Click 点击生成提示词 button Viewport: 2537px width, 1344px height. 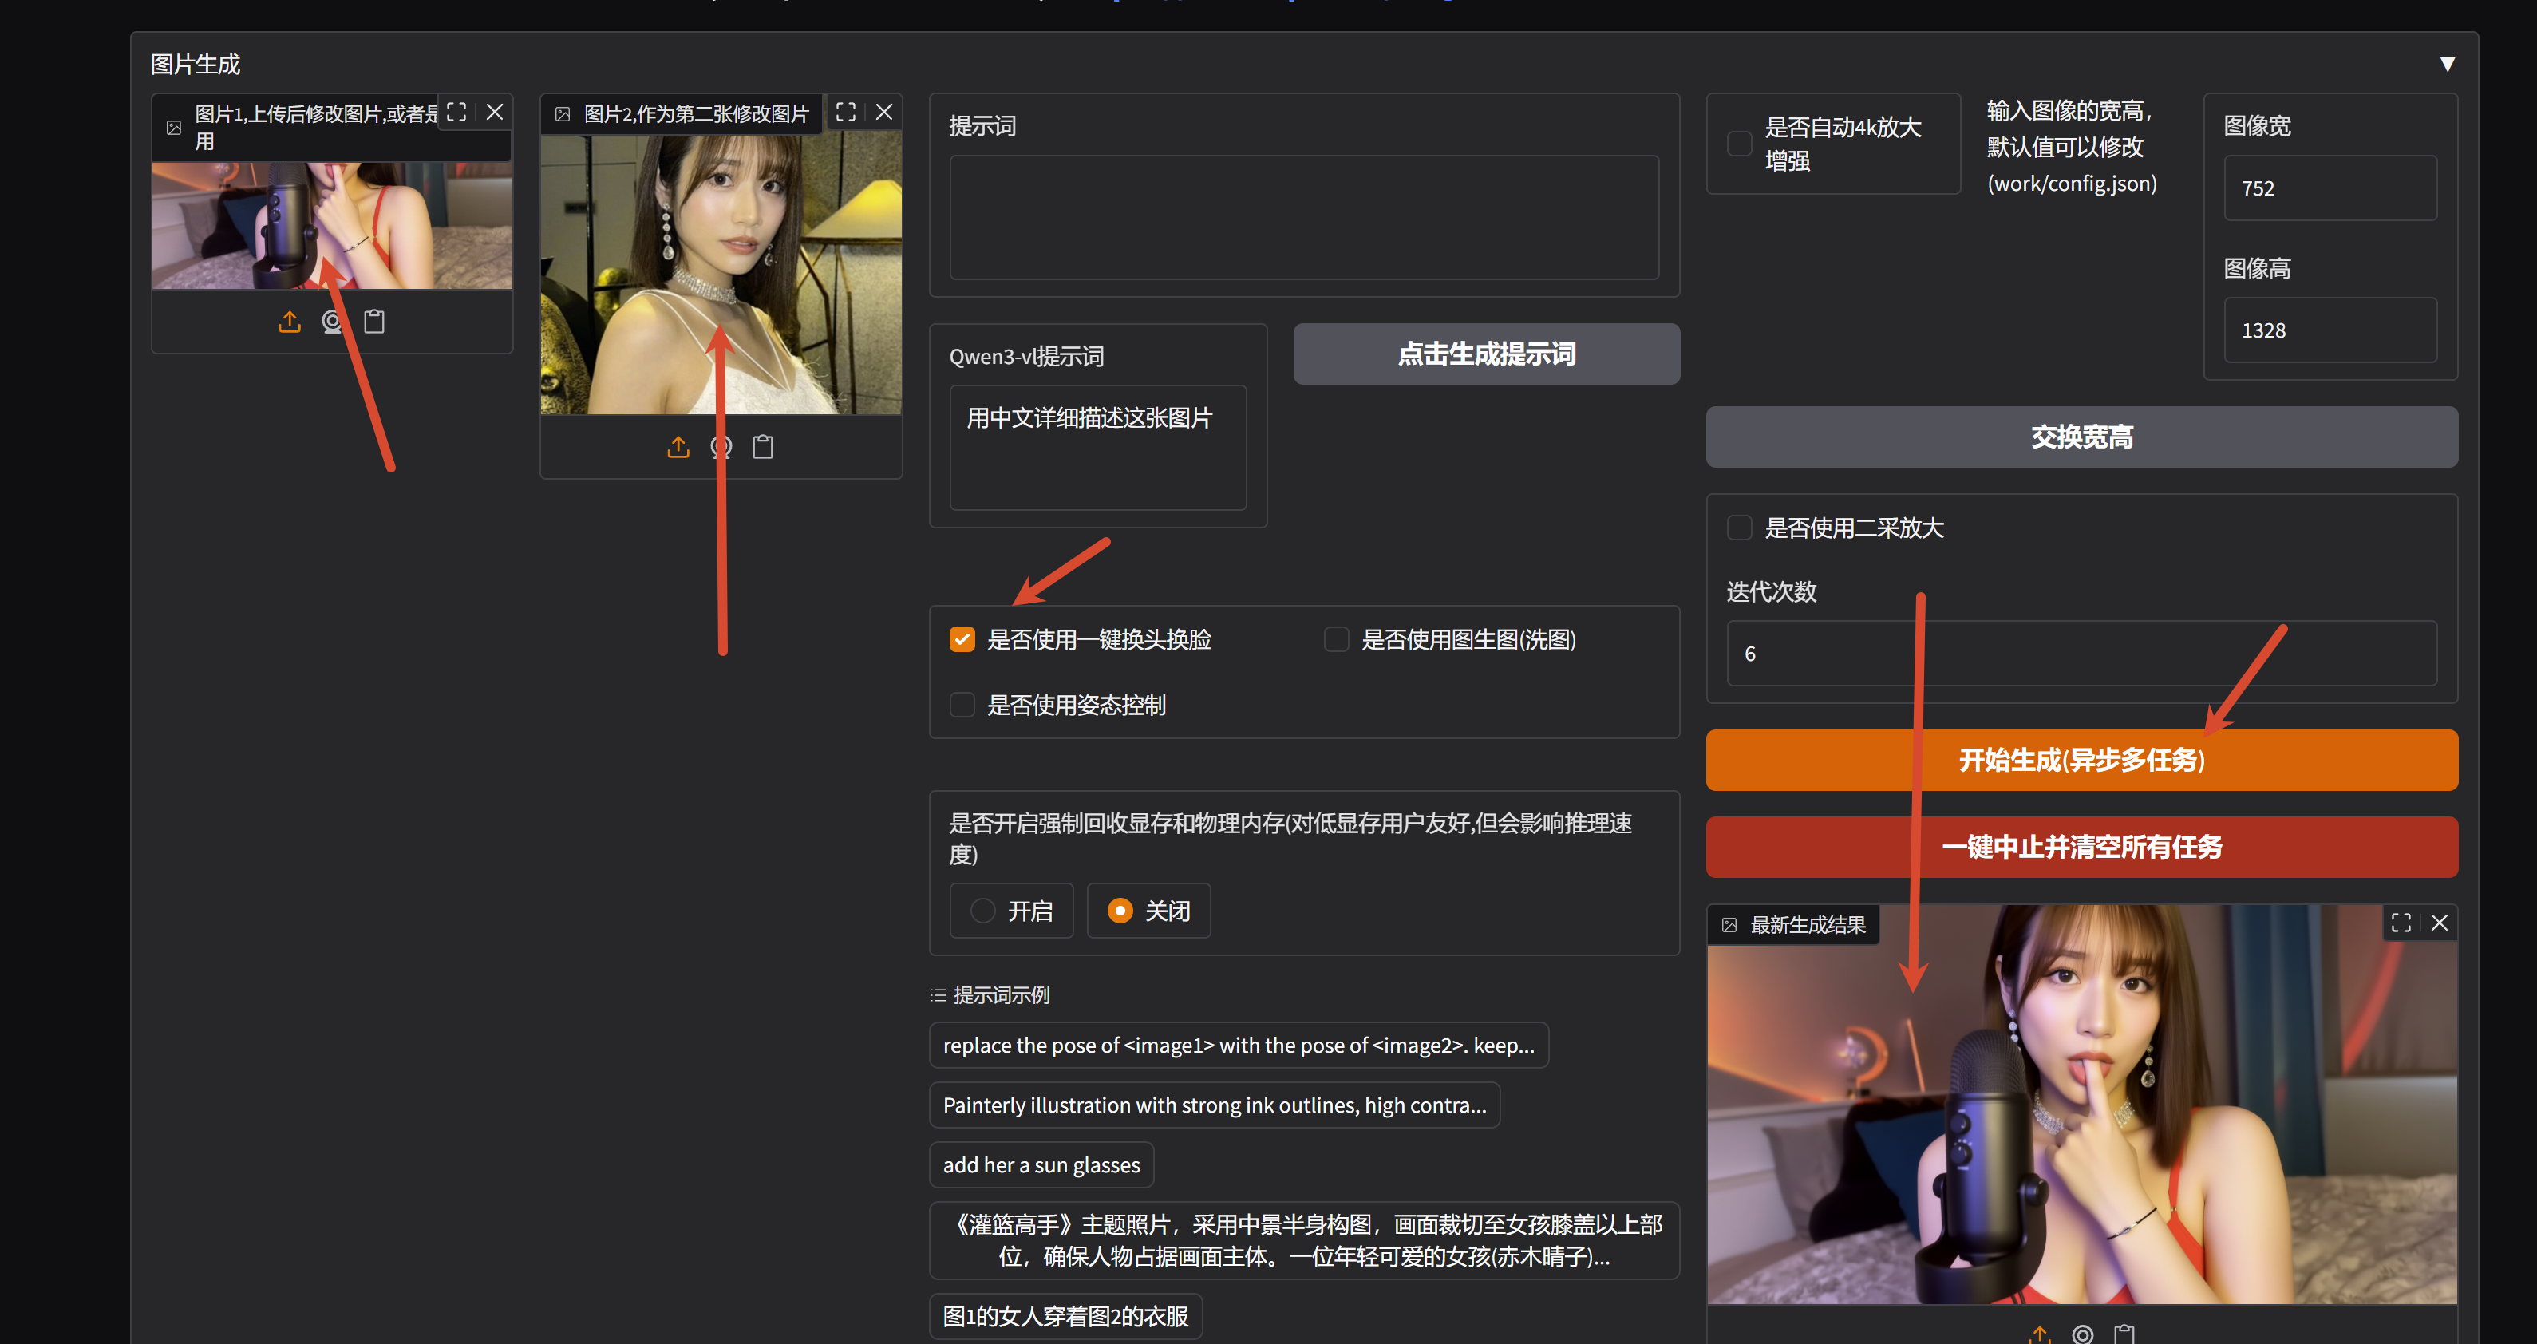[1486, 354]
